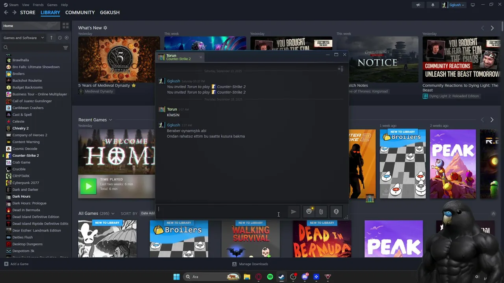Viewport: 504px width, 283px height.
Task: Select the library Home button
Action: [31, 26]
